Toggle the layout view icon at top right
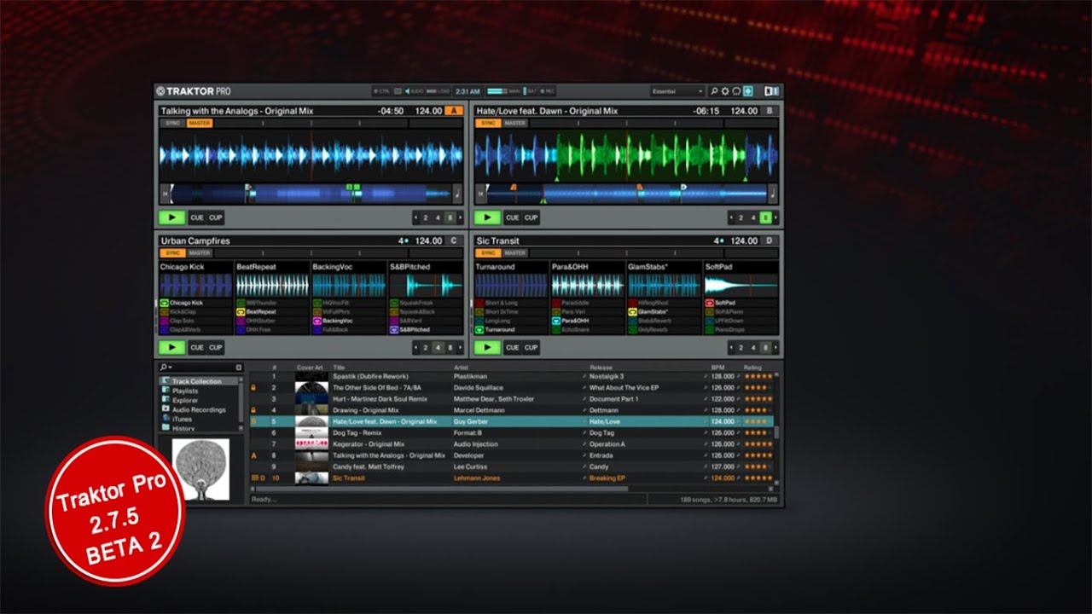The image size is (1092, 614). (x=772, y=91)
